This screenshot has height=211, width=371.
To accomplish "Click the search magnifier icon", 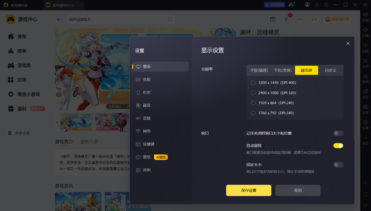I will pyautogui.click(x=170, y=20).
